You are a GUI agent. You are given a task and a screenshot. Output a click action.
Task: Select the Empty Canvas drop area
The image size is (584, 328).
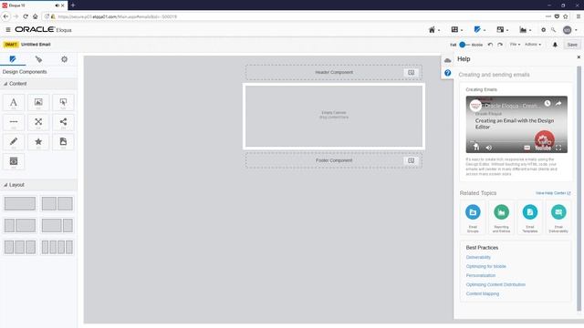click(x=334, y=116)
